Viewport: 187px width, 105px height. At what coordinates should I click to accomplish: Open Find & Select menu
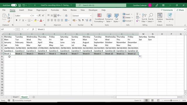[x=151, y=18]
